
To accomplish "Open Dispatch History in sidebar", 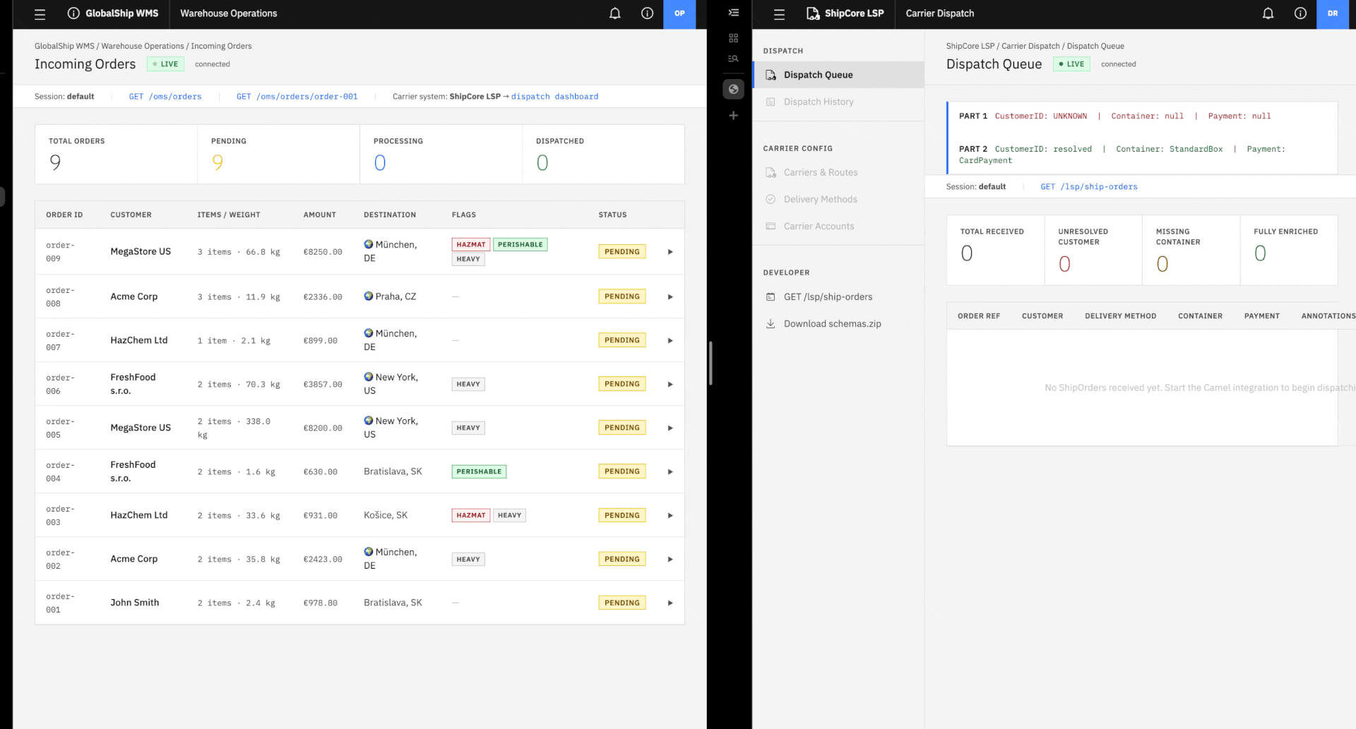I will pyautogui.click(x=838, y=102).
